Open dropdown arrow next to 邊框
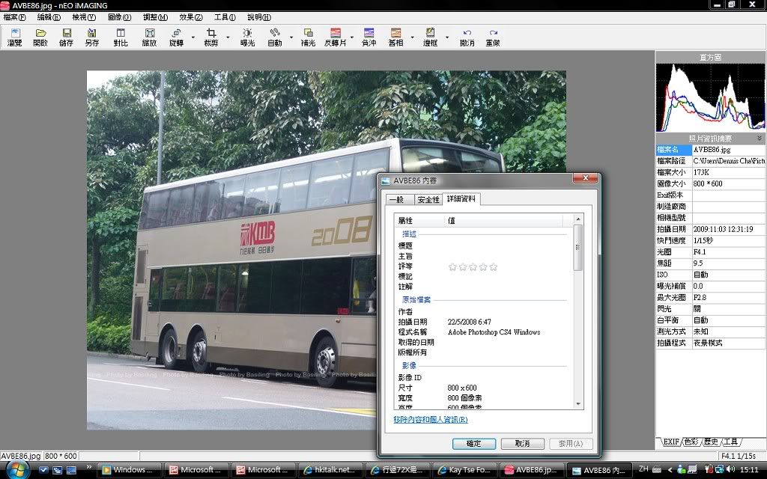Image resolution: width=767 pixels, height=479 pixels. (446, 37)
